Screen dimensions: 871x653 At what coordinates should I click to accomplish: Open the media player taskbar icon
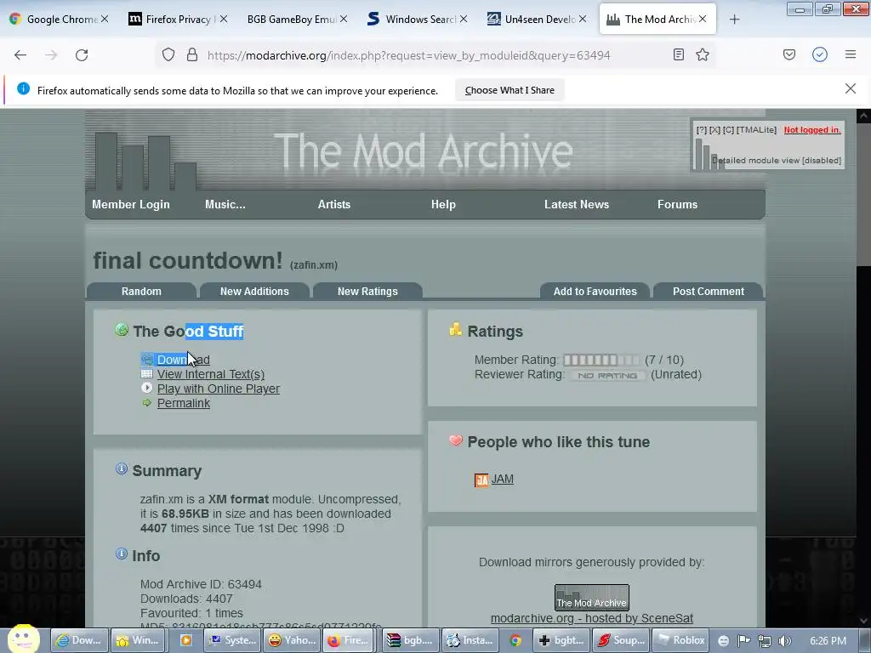tap(185, 640)
